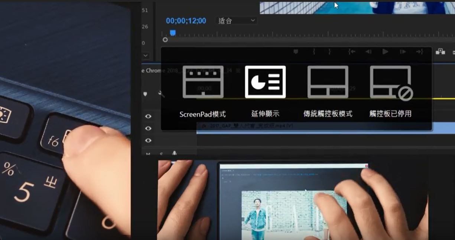The height and width of the screenshot is (240, 455).
Task: Click the Program monitor video preview
Action: (357, 7)
